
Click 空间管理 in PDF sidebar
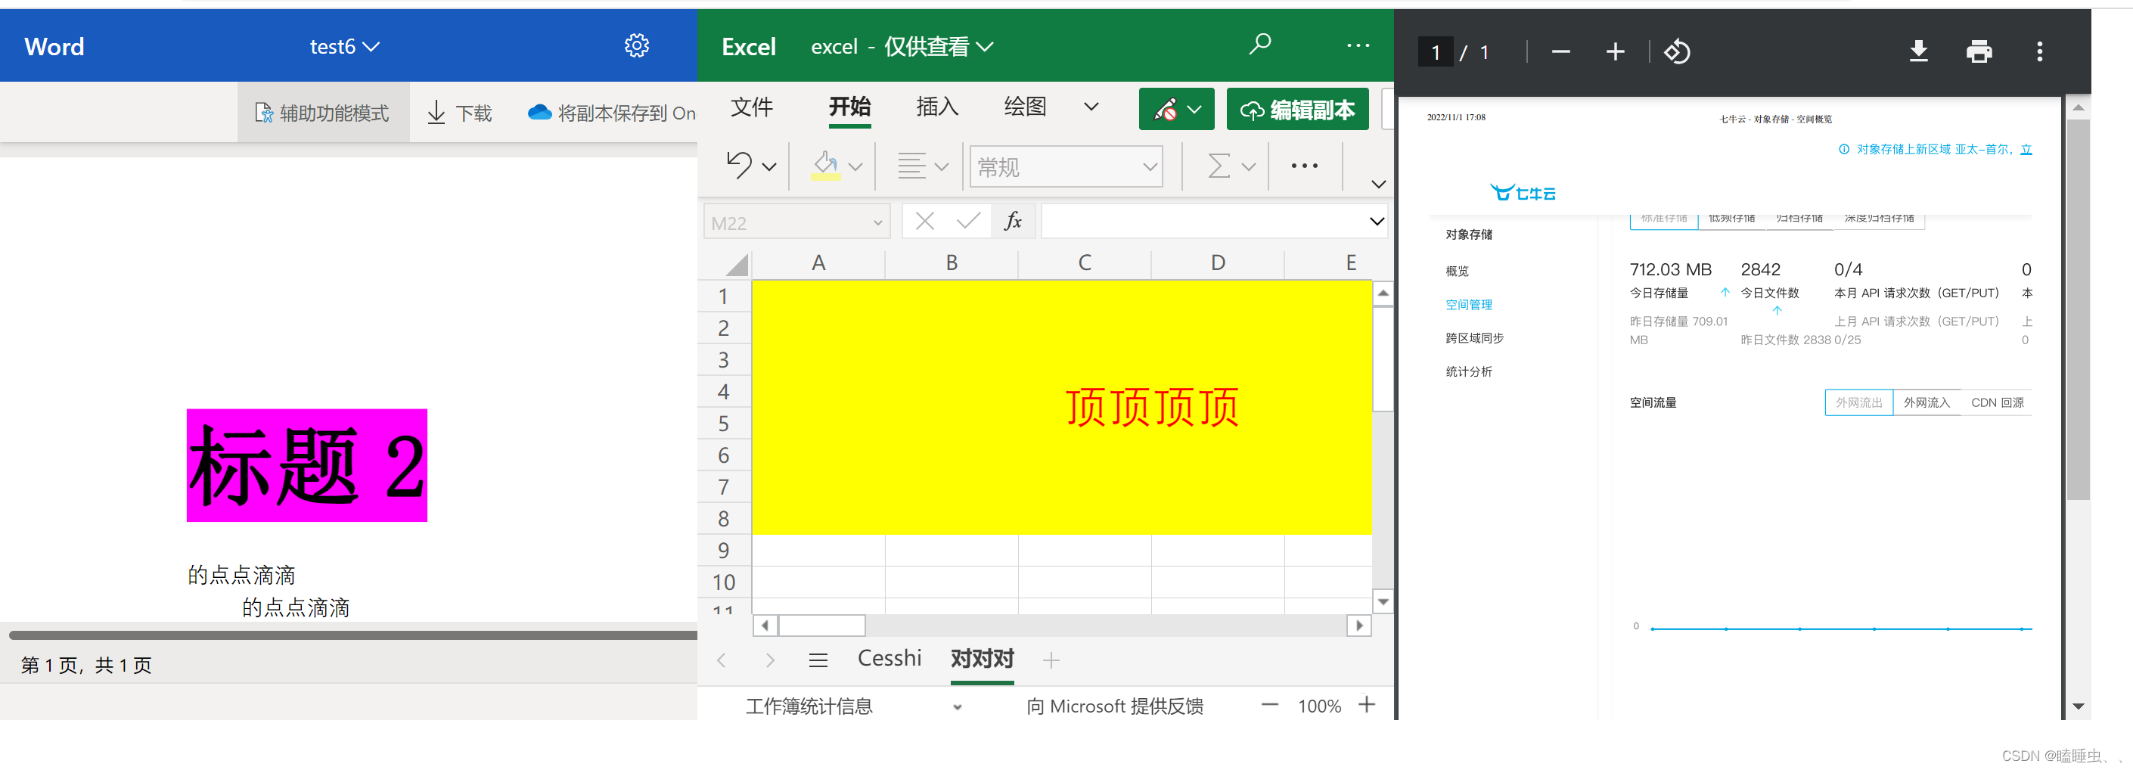pos(1468,305)
